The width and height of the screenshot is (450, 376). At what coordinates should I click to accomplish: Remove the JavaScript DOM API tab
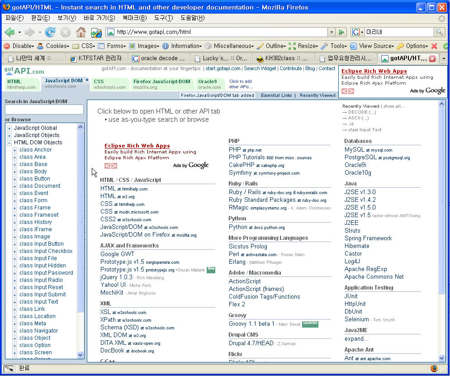click(87, 81)
